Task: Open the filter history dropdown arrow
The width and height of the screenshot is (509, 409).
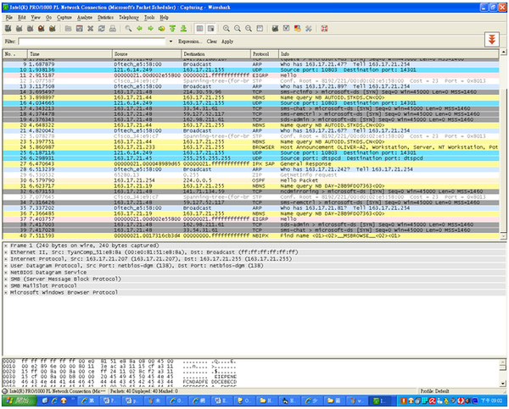Action: point(171,41)
